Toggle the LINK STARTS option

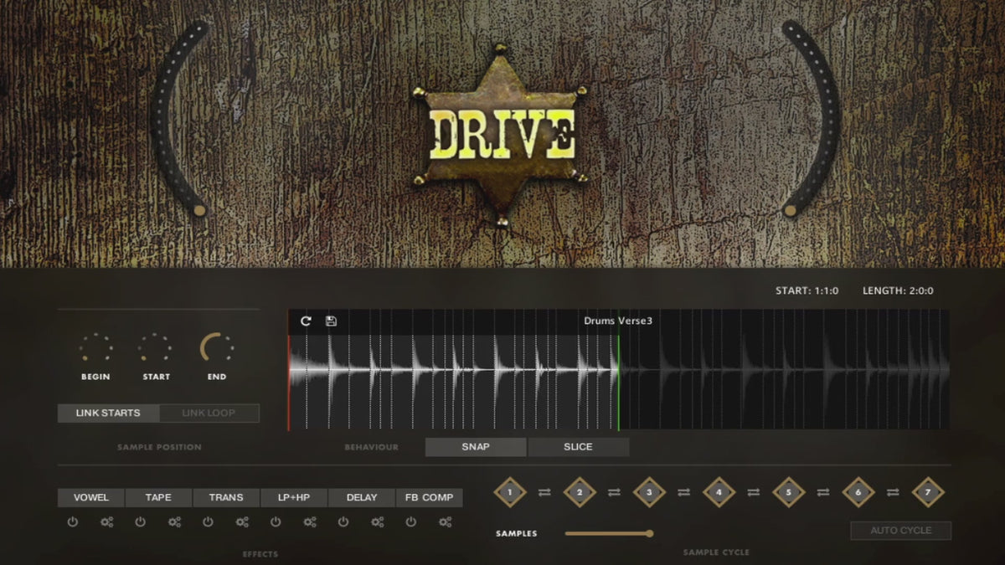coord(108,413)
